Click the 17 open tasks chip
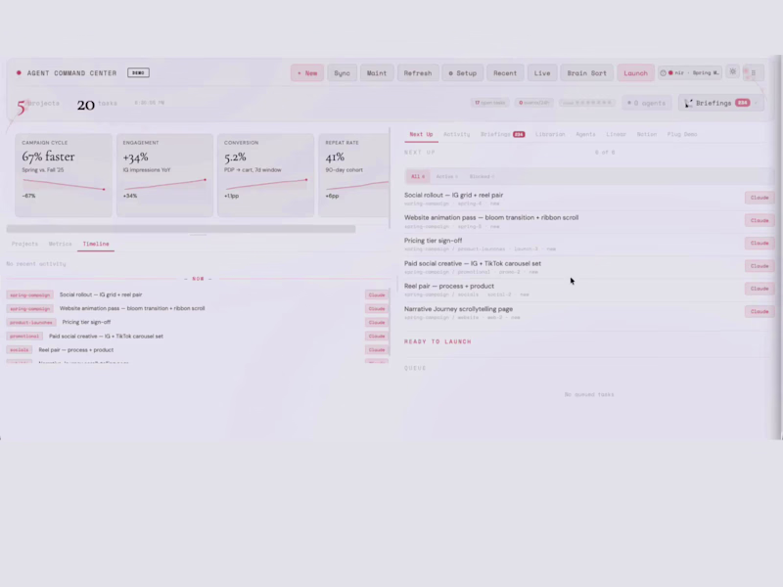This screenshot has width=783, height=587. tap(489, 103)
